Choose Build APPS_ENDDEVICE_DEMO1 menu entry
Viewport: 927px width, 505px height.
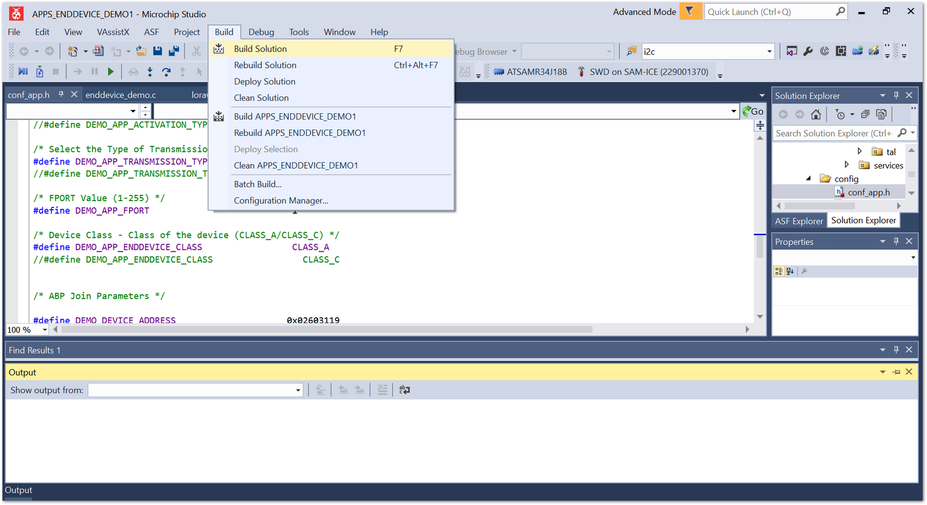click(x=332, y=116)
